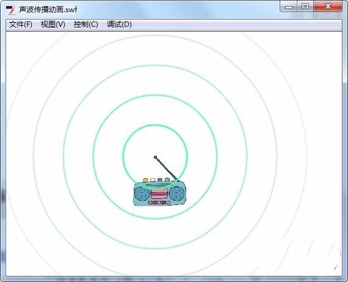
Task: Click the tip of the radio antenna
Action: pyautogui.click(x=155, y=157)
